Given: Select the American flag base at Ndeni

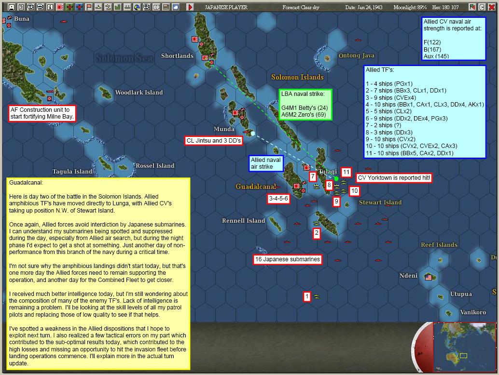Looking at the screenshot, I should coord(429,278).
